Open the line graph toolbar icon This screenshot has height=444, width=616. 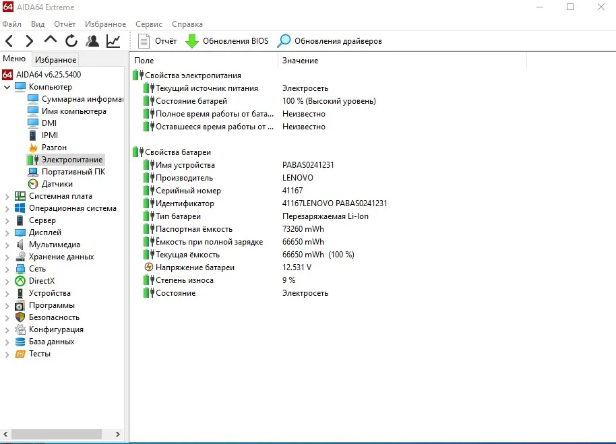pyautogui.click(x=113, y=41)
